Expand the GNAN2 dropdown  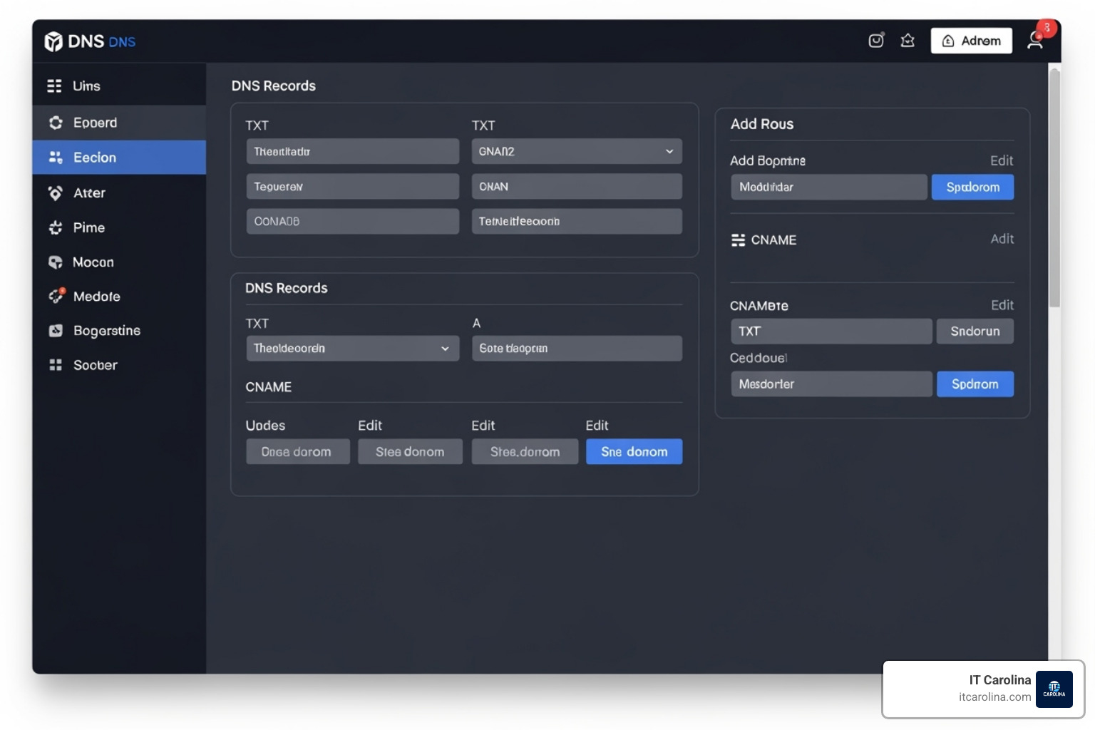pyautogui.click(x=576, y=151)
